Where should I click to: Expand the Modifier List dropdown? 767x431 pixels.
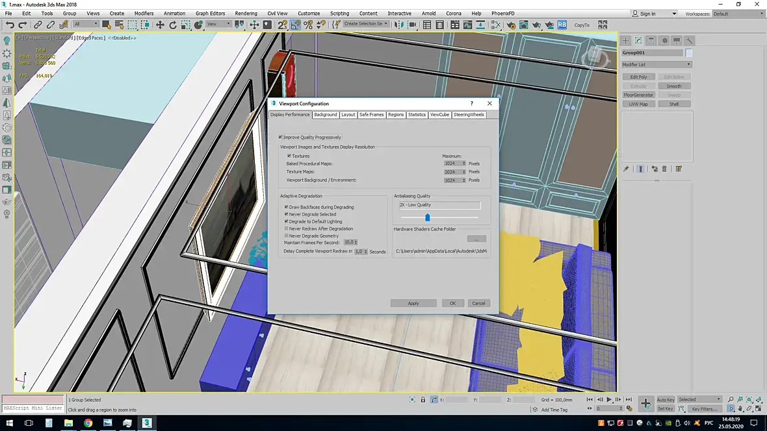656,64
